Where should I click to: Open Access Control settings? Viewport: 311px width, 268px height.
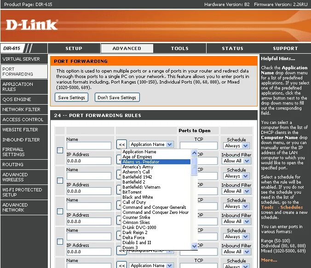point(24,119)
